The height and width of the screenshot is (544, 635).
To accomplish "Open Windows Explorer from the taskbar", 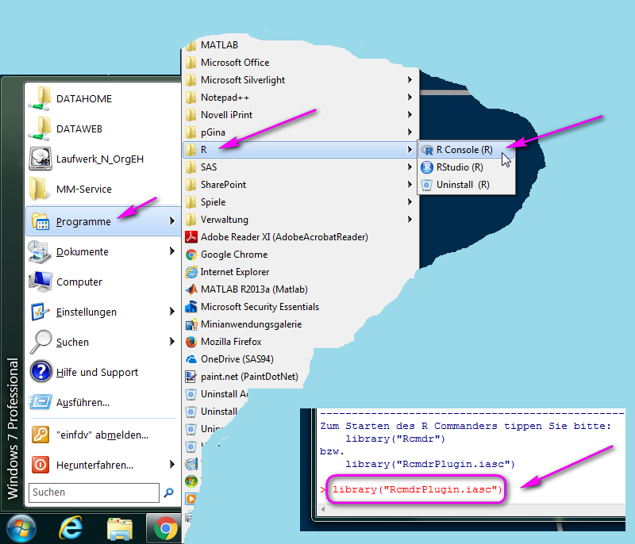I will [120, 529].
